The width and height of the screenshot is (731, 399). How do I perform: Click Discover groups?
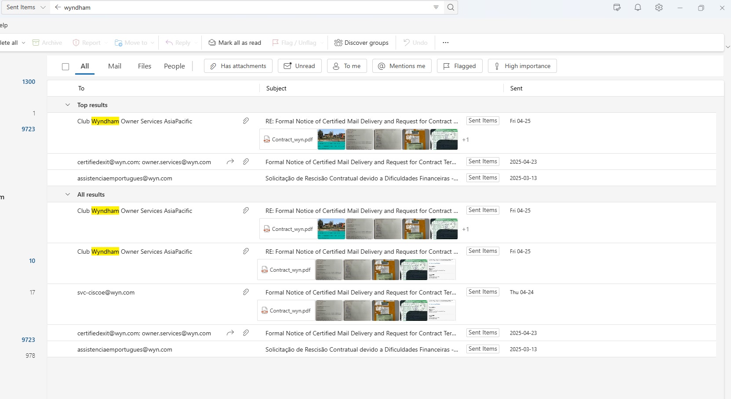(361, 43)
